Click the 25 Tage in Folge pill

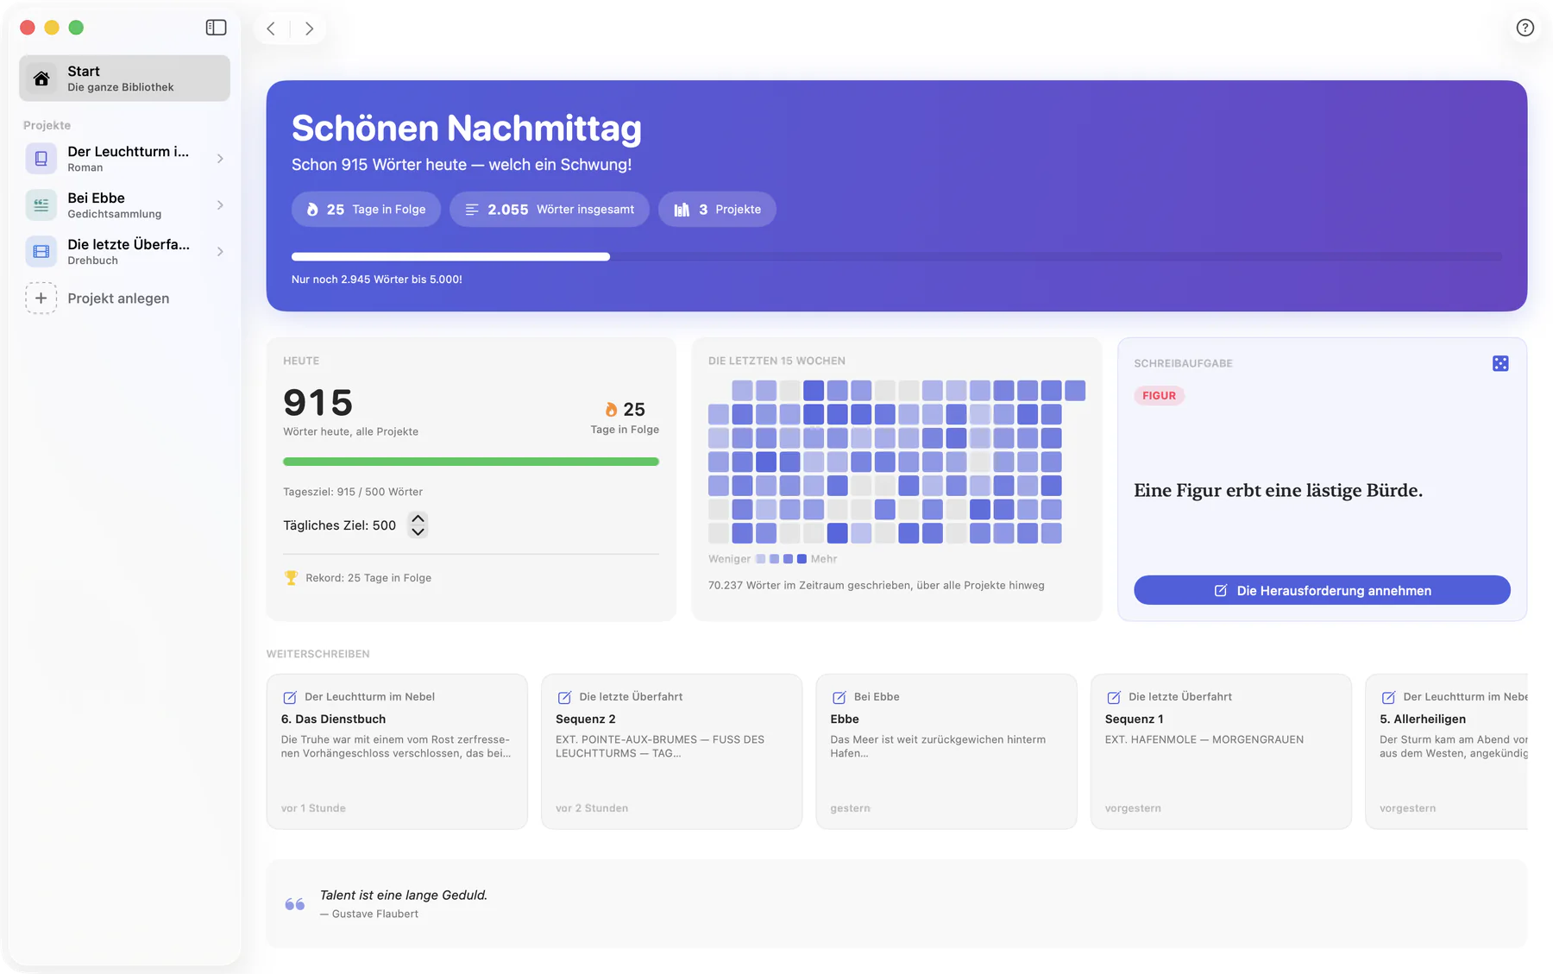click(366, 210)
